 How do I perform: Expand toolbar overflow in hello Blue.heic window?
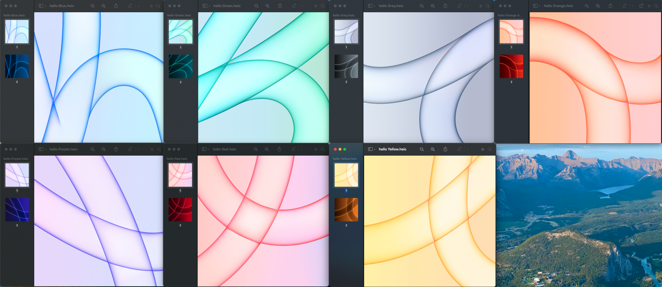151,6
